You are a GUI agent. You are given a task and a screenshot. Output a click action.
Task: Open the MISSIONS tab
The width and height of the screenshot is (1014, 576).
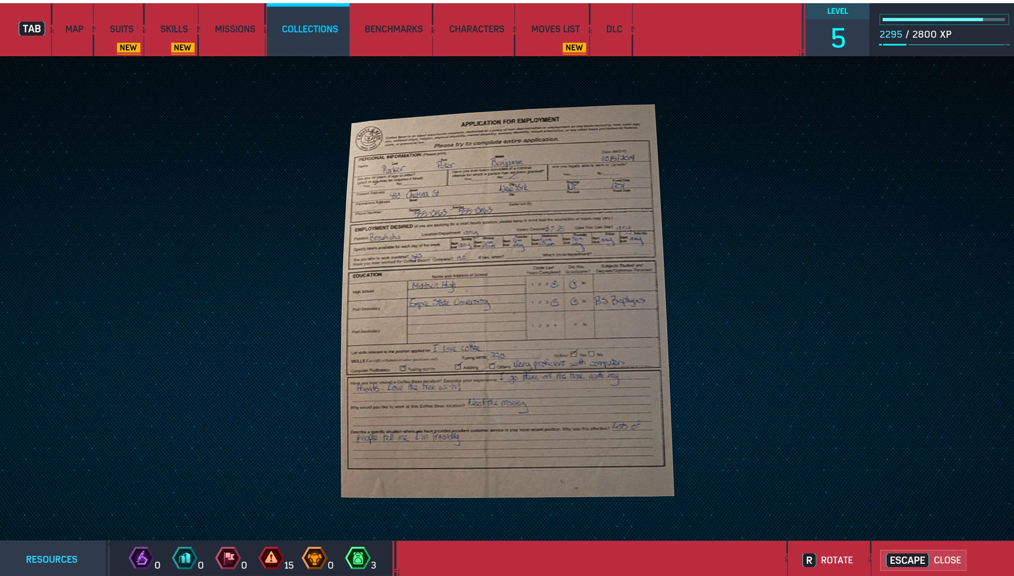point(234,29)
